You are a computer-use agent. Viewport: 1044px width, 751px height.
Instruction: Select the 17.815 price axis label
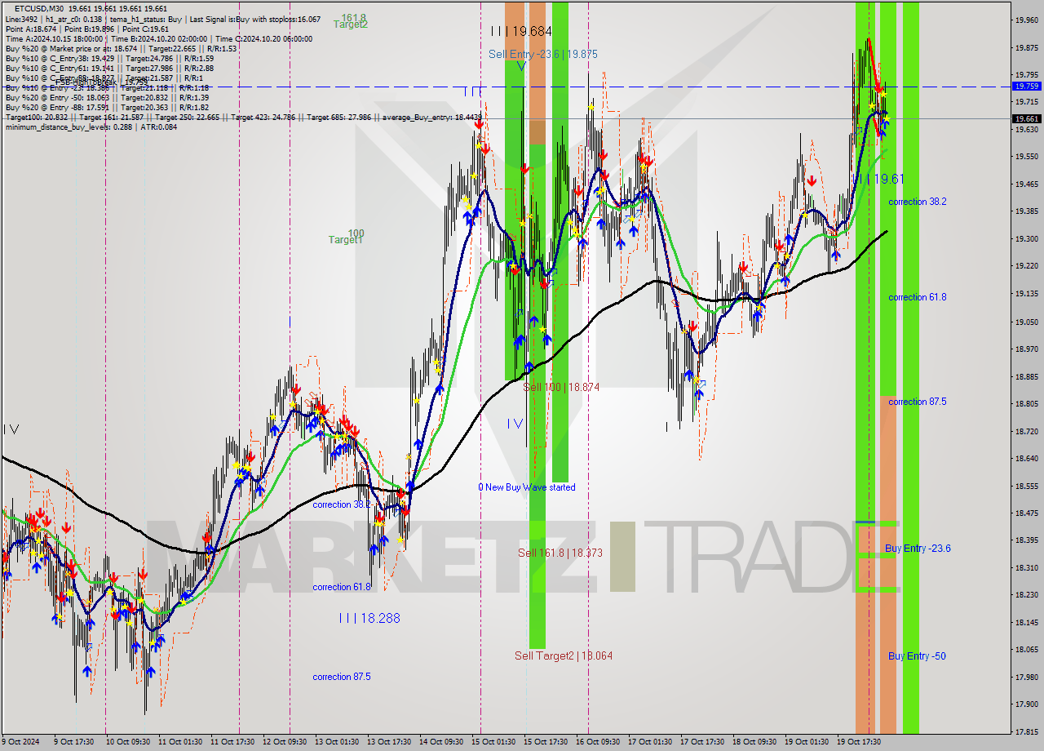click(x=1027, y=732)
